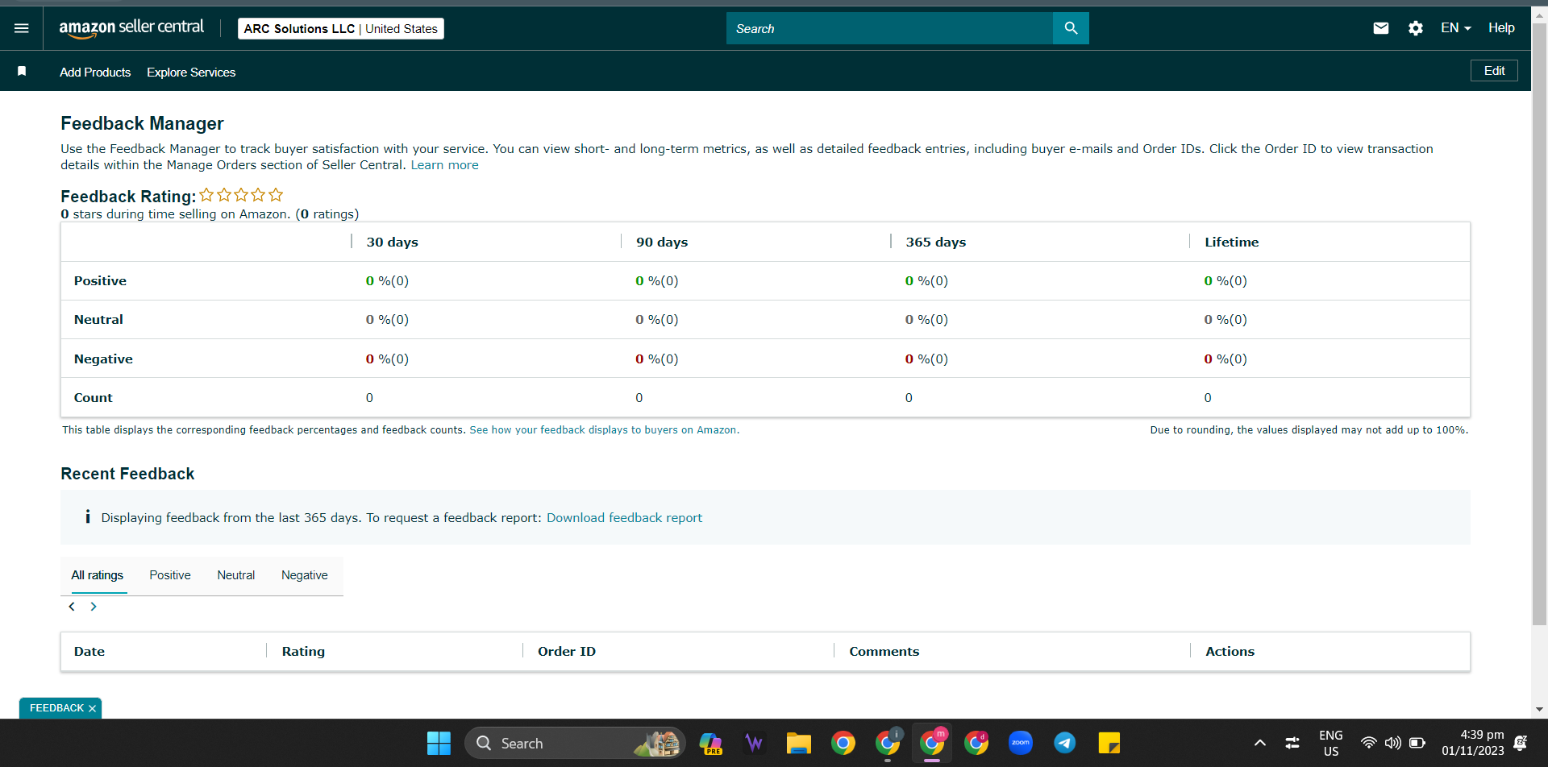Viewport: 1548px width, 767px height.
Task: Open the hamburger navigation menu
Action: click(22, 28)
